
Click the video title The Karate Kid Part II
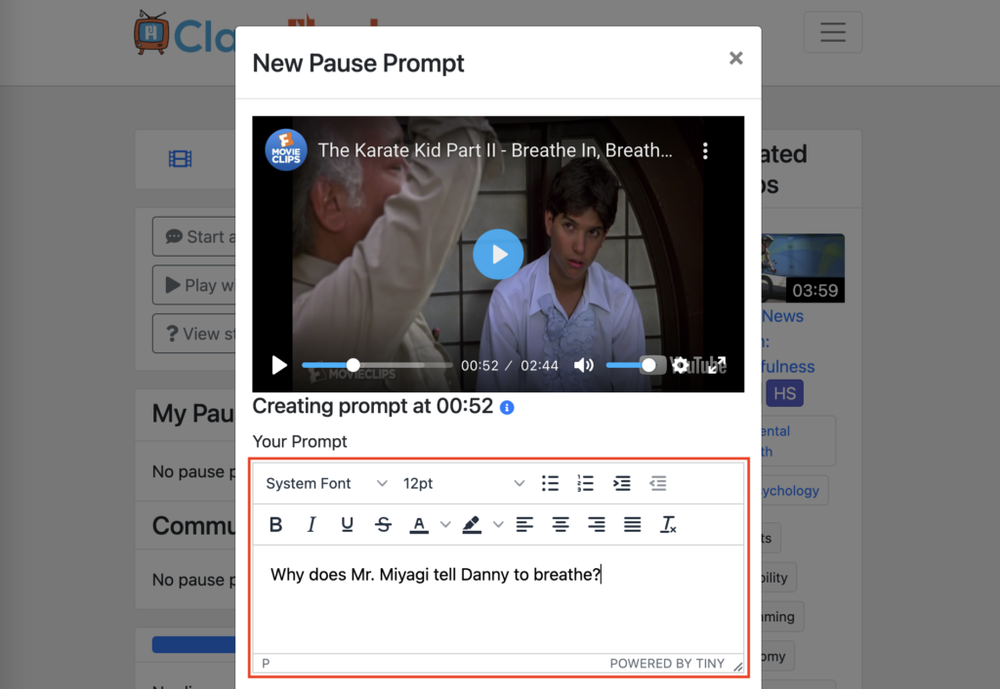[x=495, y=150]
